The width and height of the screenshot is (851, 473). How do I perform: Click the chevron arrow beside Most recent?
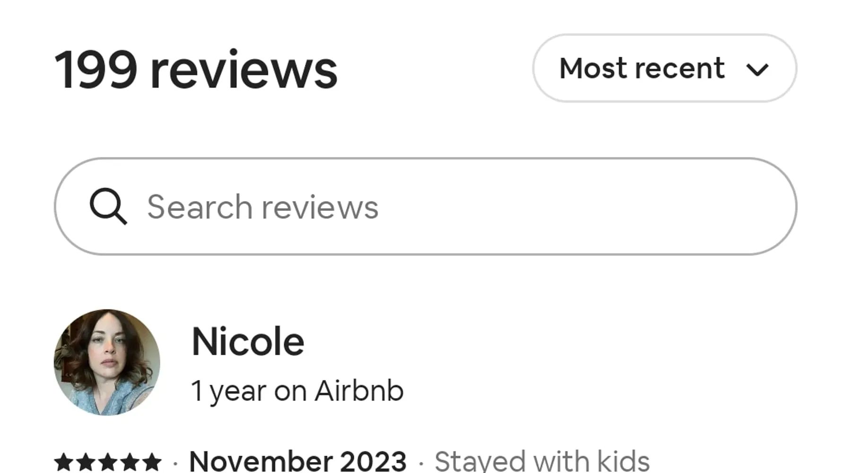point(757,70)
